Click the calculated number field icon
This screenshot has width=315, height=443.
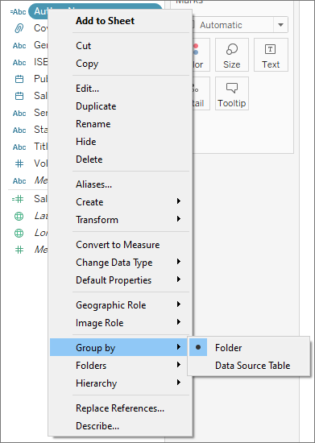[18, 199]
